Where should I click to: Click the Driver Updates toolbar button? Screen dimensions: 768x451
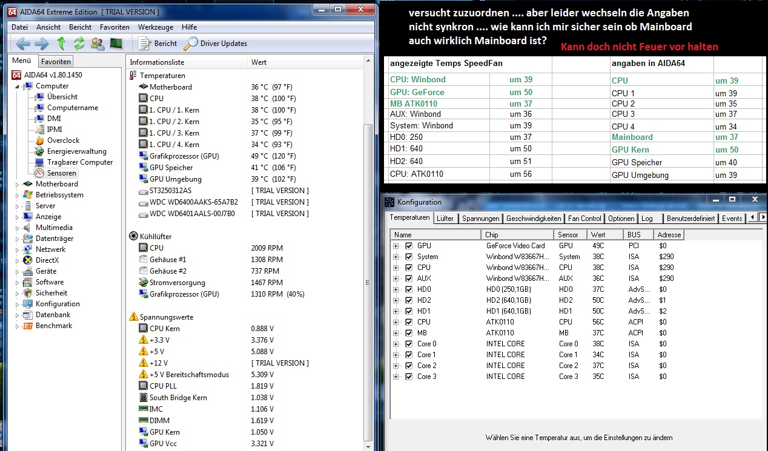click(216, 44)
